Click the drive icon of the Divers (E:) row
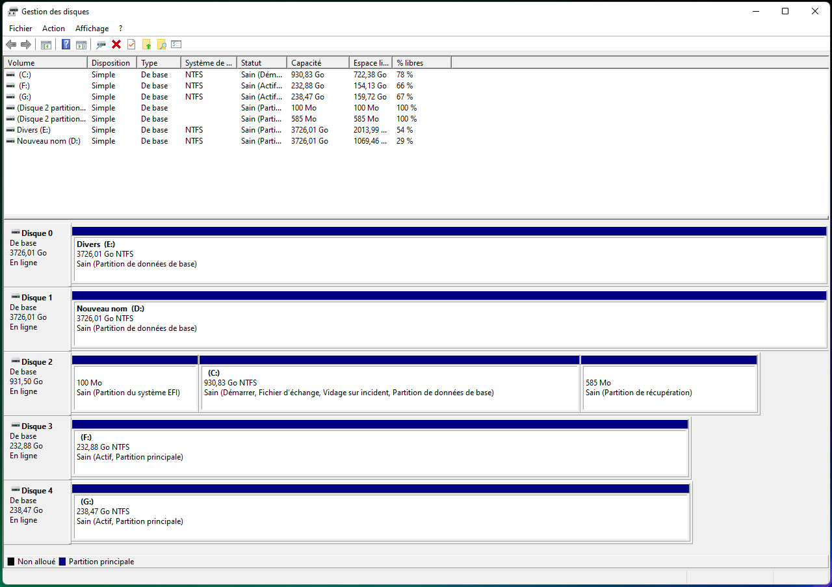 [x=10, y=130]
